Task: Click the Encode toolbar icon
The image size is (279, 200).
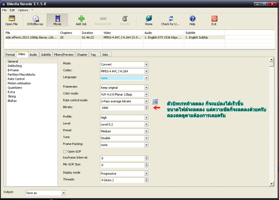Action: (x=125, y=18)
